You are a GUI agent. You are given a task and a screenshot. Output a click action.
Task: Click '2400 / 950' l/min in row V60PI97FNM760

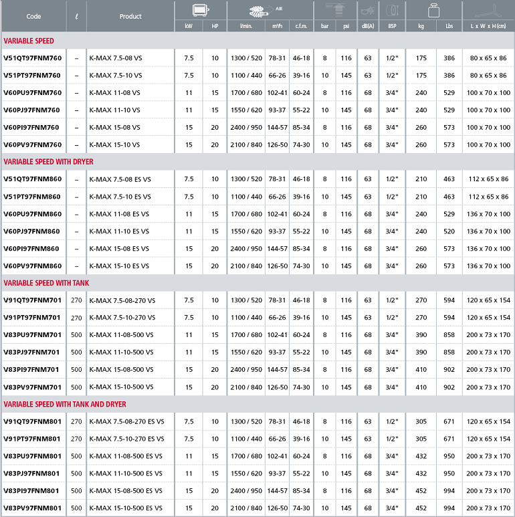(x=246, y=127)
